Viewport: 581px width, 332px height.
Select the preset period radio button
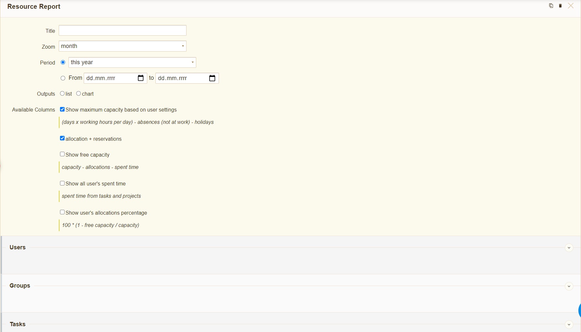63,62
